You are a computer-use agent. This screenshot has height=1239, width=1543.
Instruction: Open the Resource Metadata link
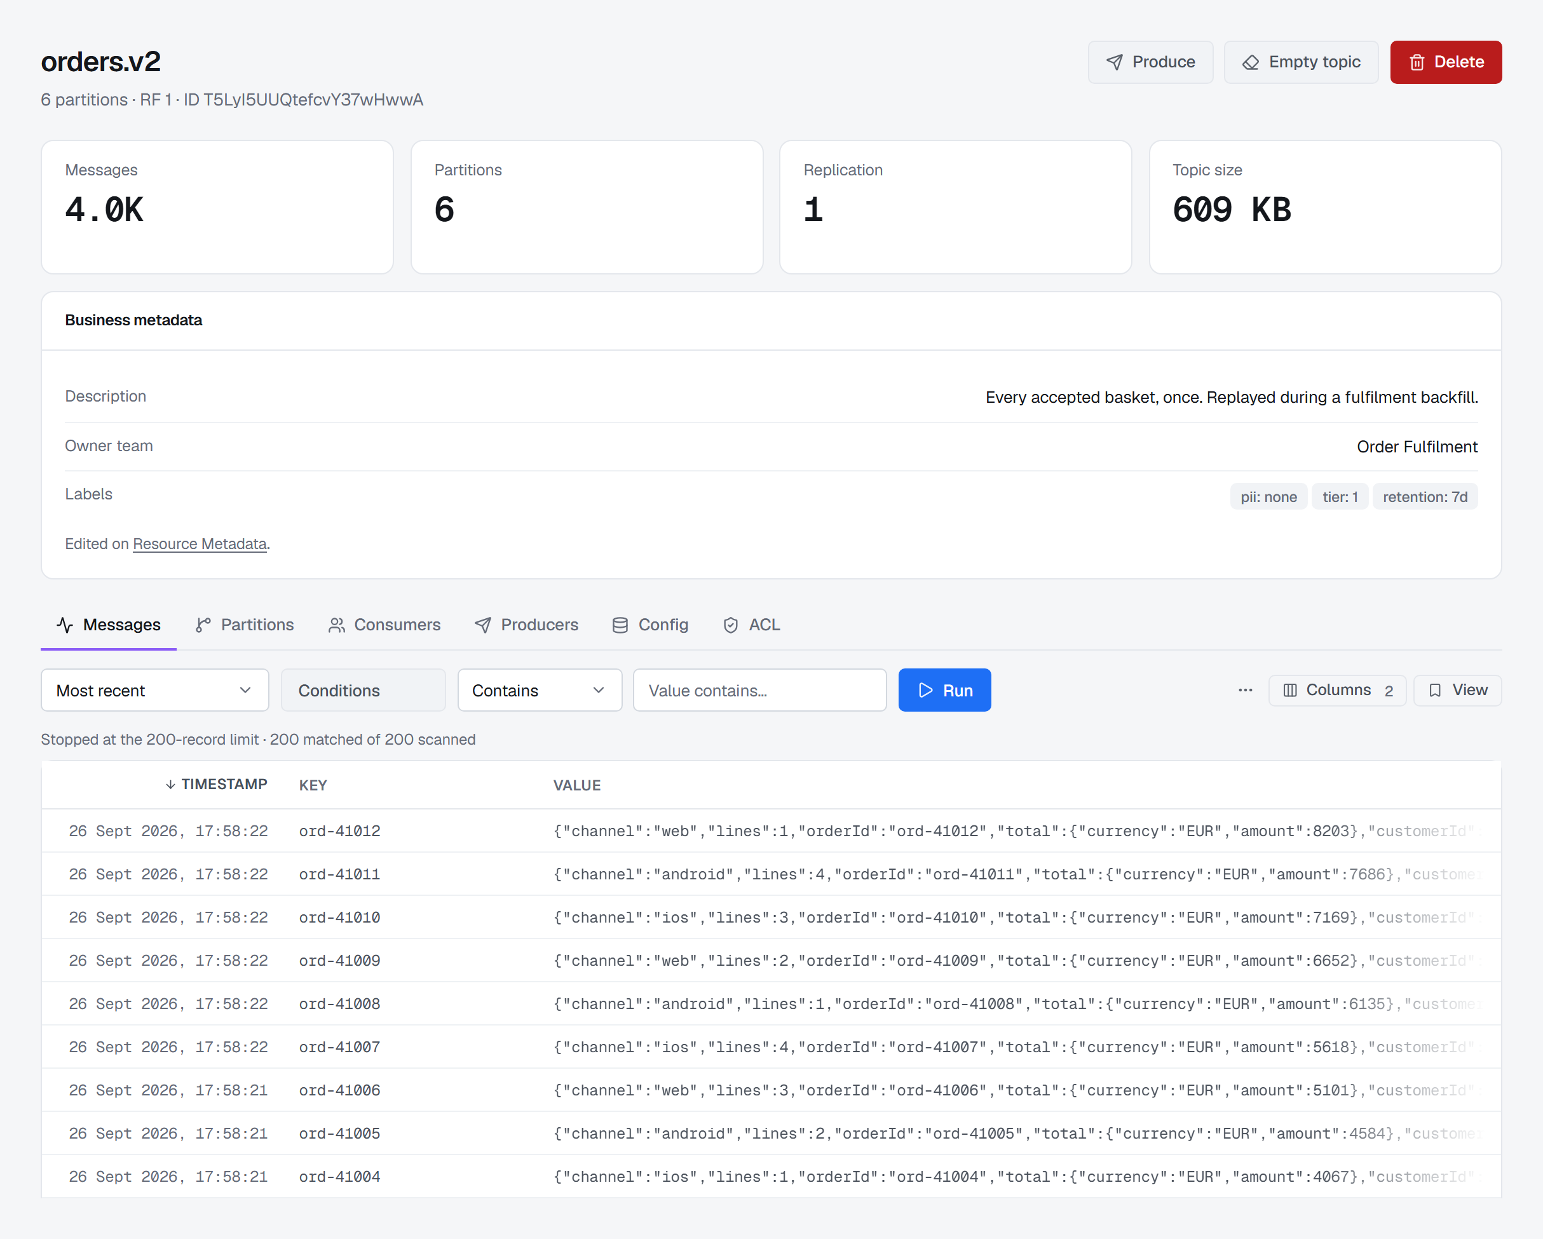[200, 544]
